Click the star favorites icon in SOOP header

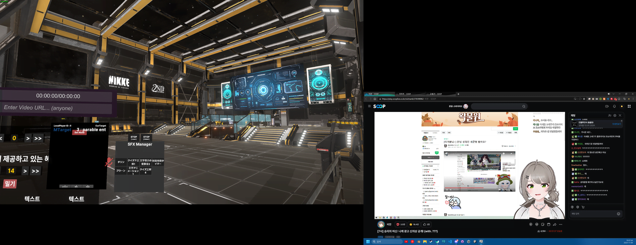tap(622, 106)
